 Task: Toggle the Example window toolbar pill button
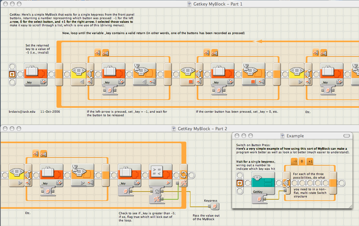347,136
